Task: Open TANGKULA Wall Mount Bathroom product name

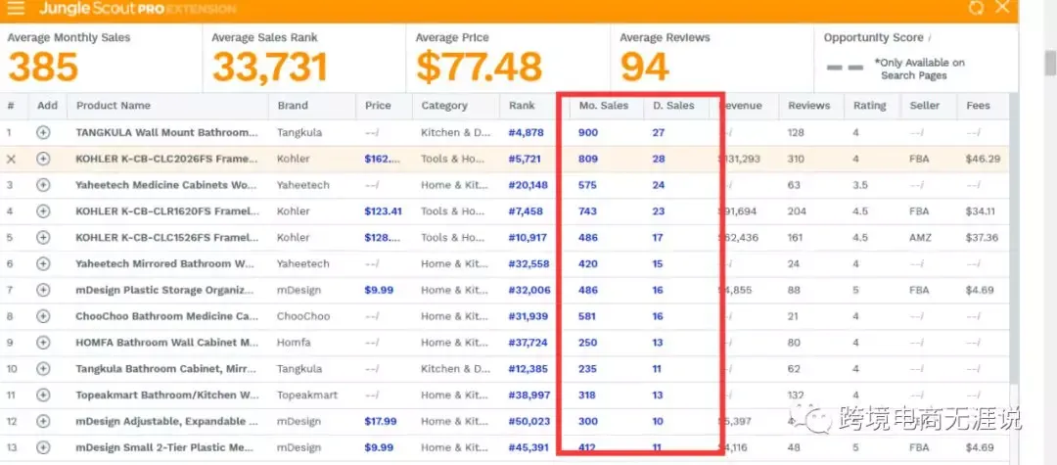Action: click(166, 133)
